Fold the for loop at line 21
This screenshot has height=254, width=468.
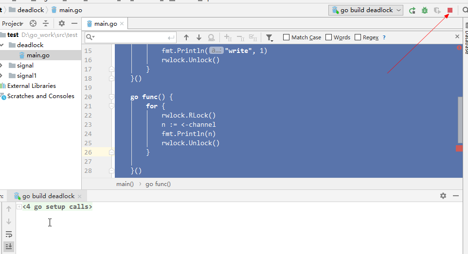[111, 106]
